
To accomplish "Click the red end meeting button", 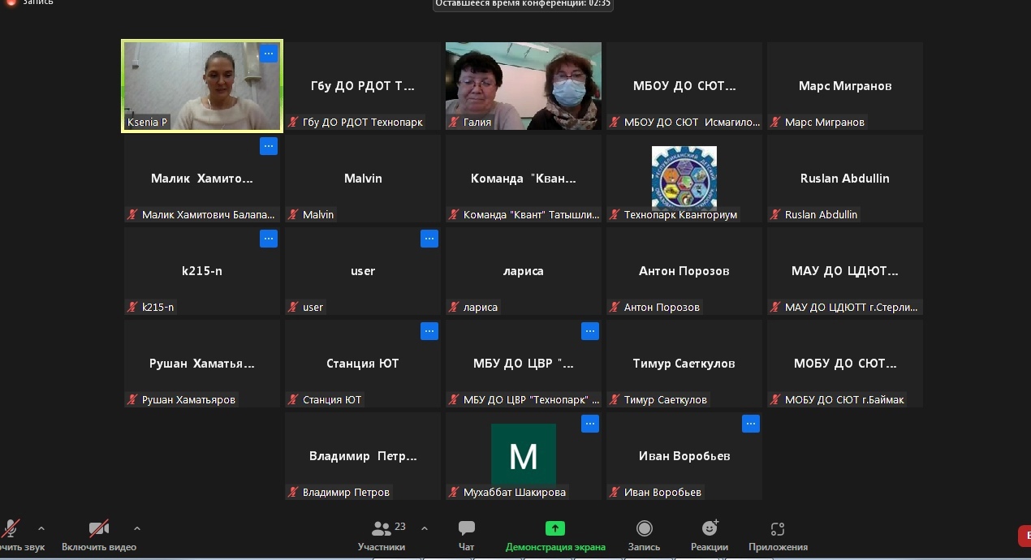I will click(1024, 536).
